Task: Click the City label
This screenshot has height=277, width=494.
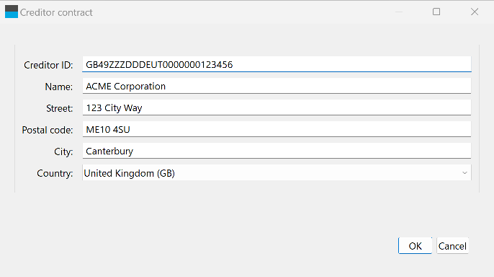Action: coord(63,151)
